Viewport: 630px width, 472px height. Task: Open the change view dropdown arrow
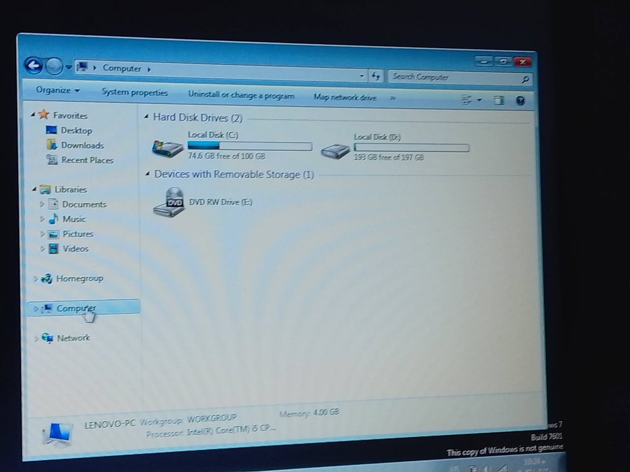(479, 100)
